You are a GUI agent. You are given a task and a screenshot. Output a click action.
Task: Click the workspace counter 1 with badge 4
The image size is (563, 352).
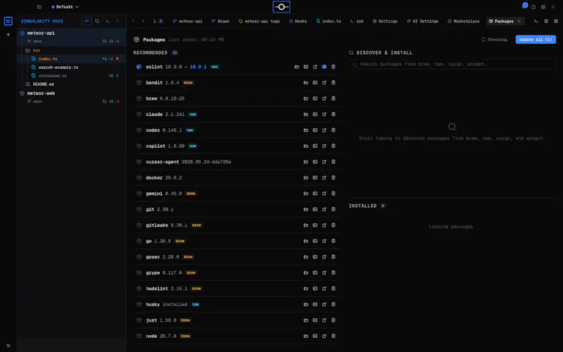click(158, 21)
